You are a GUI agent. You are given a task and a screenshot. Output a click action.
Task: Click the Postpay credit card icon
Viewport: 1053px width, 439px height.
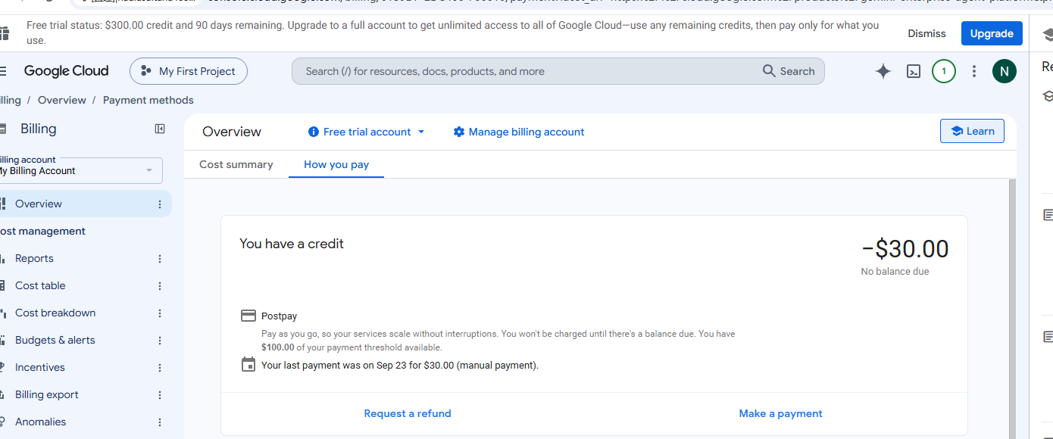248,316
